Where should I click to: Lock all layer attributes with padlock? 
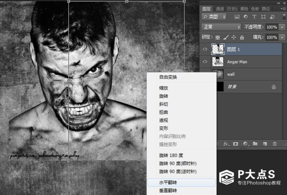[x=242, y=37]
